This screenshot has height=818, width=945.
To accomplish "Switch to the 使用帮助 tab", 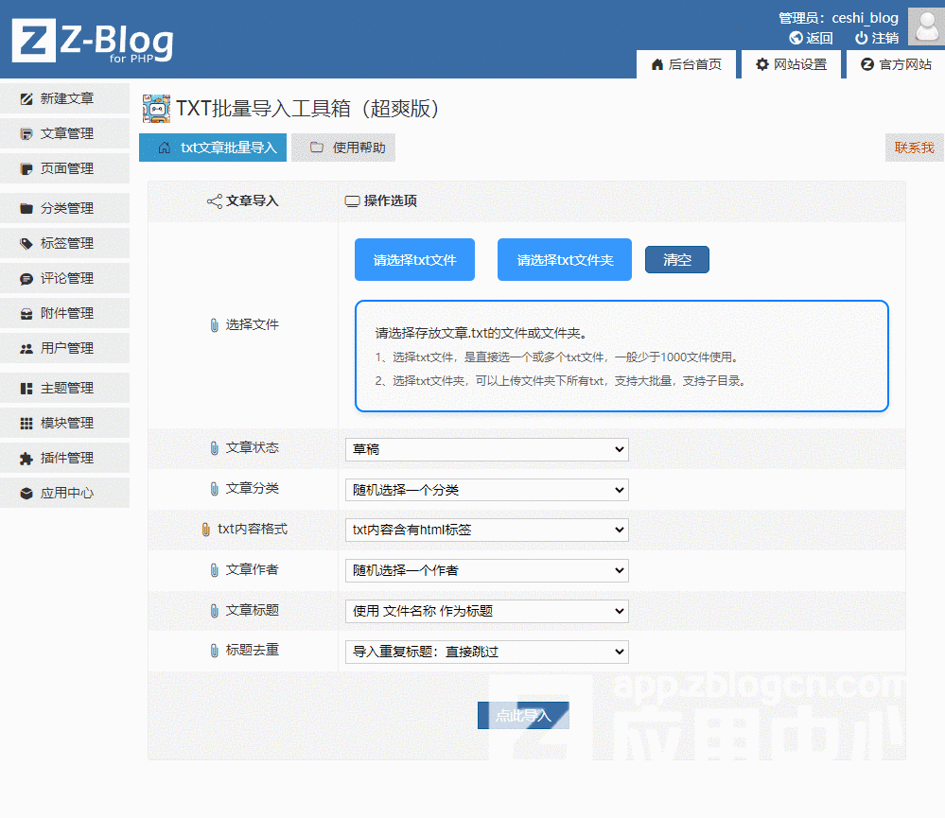I will pos(344,148).
